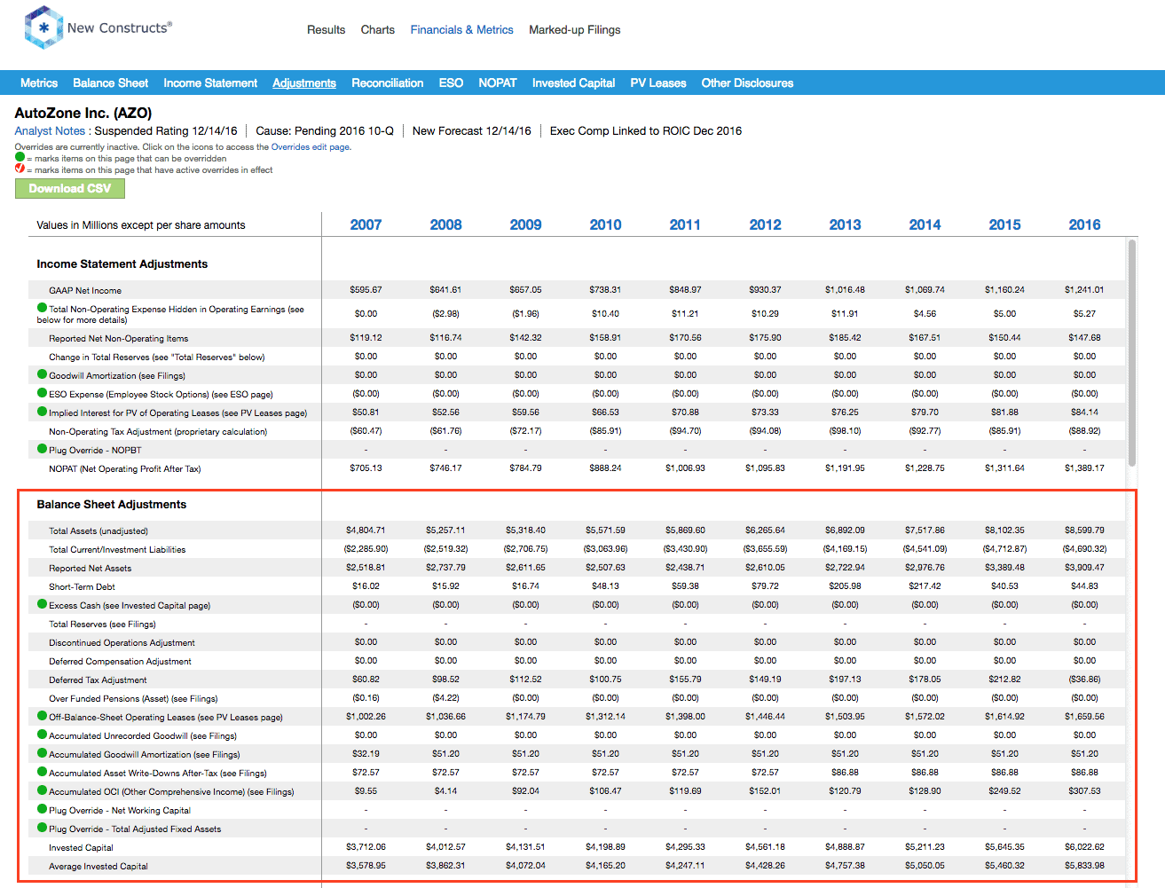Switch to the ESO tab
The height and width of the screenshot is (888, 1165).
pyautogui.click(x=451, y=83)
